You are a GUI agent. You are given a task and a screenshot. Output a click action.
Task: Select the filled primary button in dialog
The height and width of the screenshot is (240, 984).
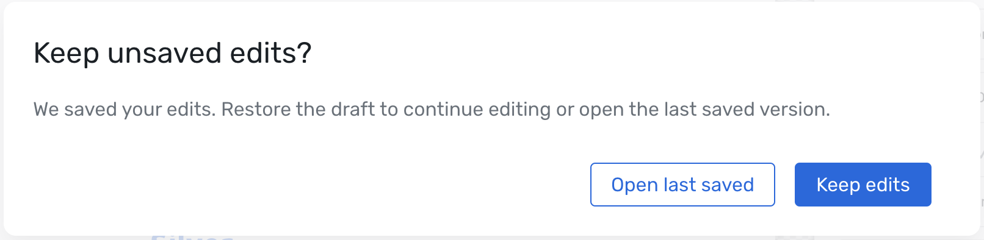click(x=863, y=185)
